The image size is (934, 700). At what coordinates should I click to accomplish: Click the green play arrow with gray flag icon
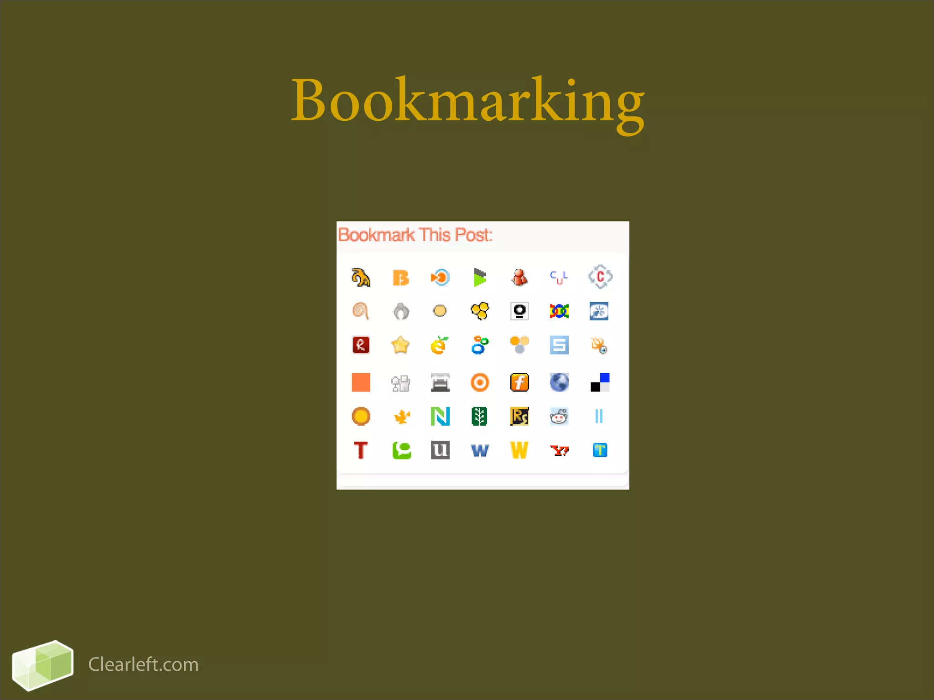pos(480,277)
